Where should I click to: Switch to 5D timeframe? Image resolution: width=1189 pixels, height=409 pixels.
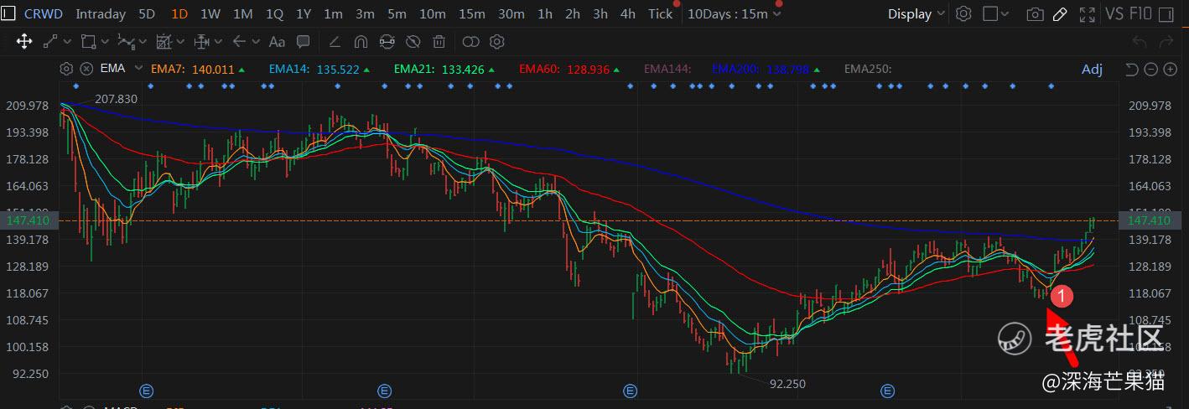(x=147, y=13)
